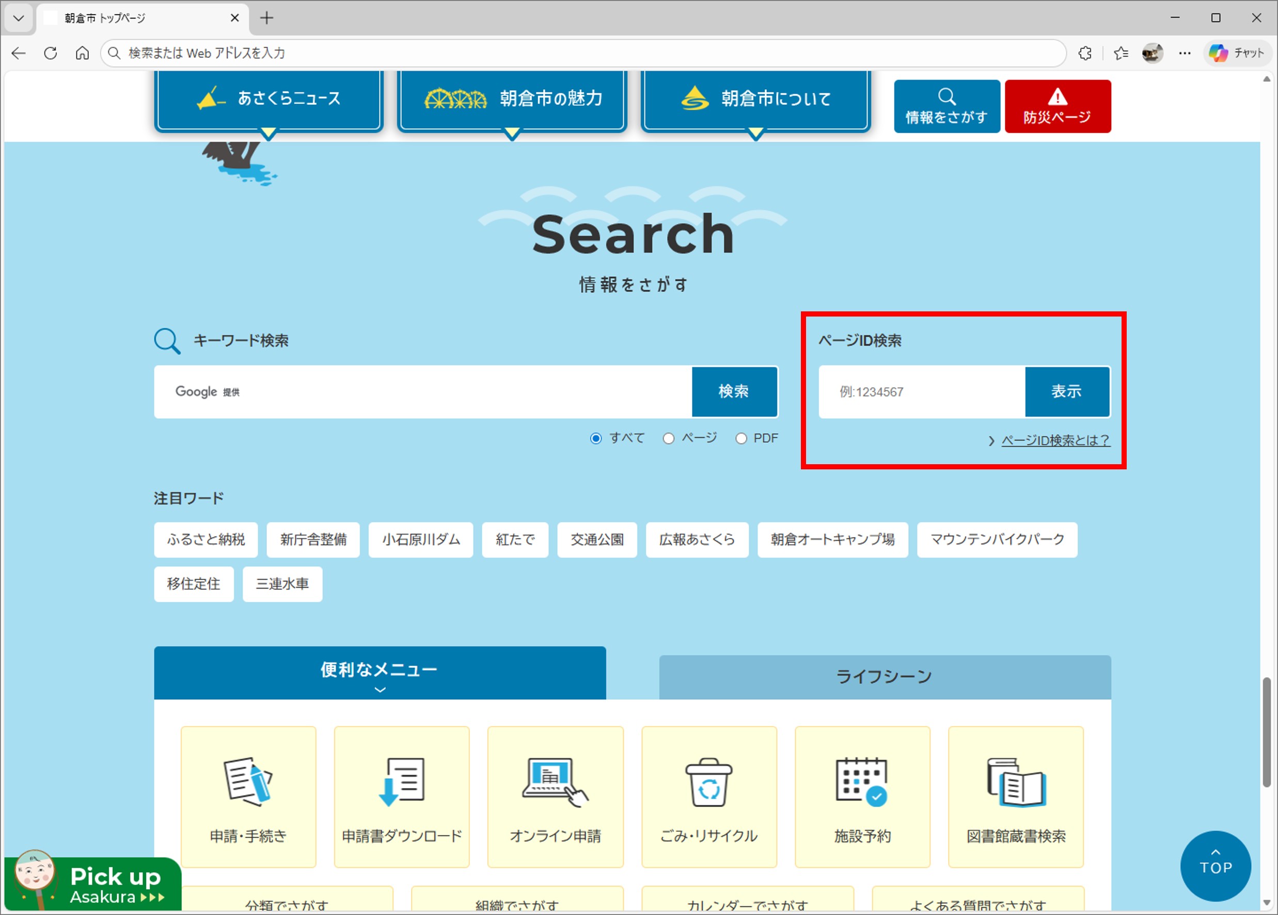Click the 表示 page ID button
1278x915 pixels.
1067,391
